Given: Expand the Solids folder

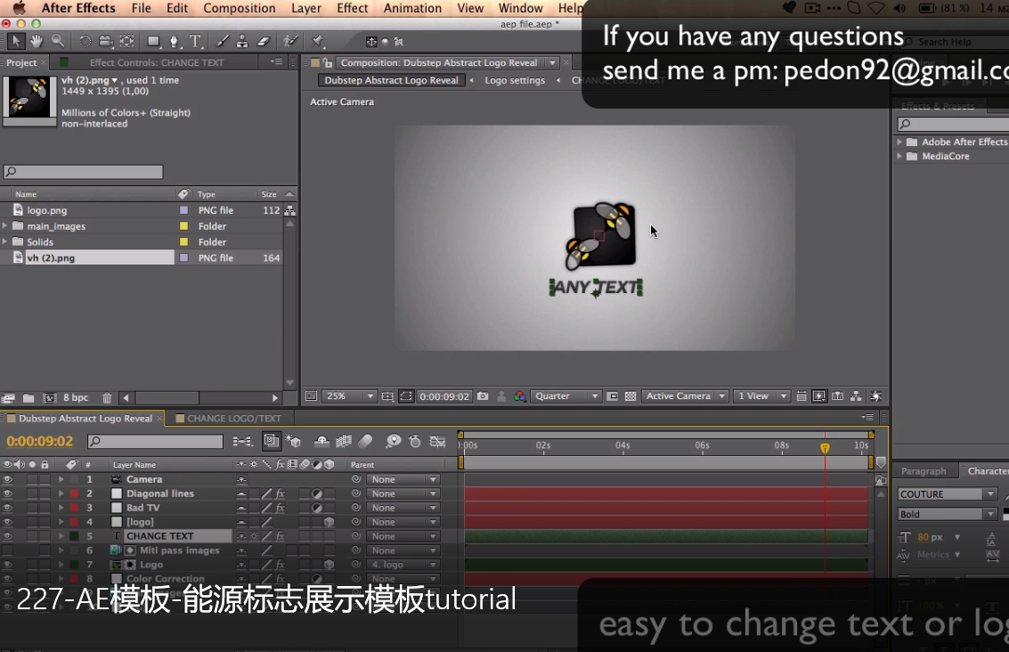Looking at the screenshot, I should pos(5,242).
